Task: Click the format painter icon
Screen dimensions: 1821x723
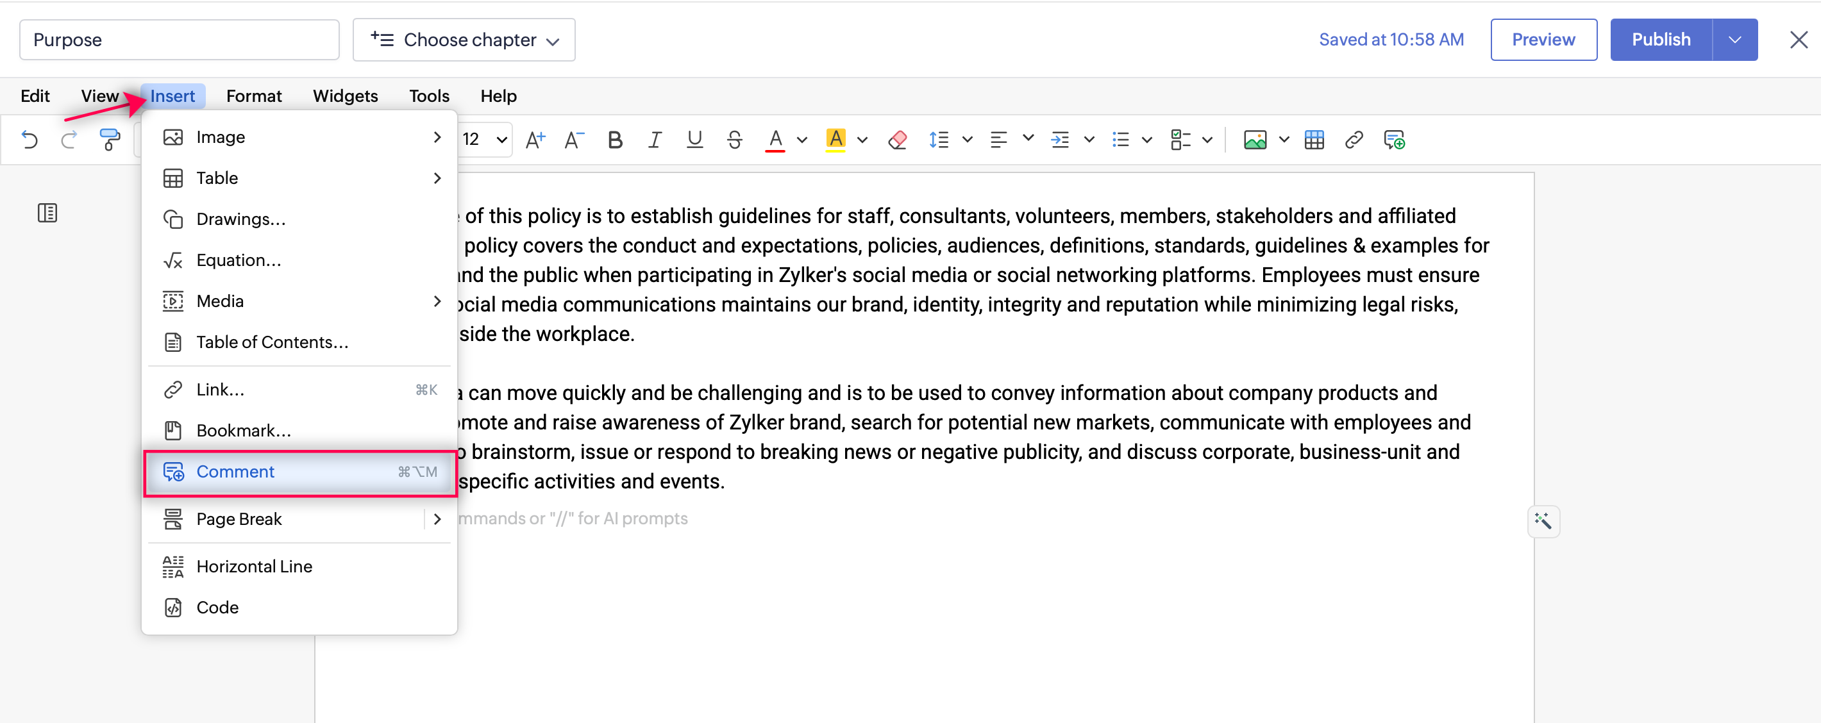Action: pyautogui.click(x=110, y=139)
